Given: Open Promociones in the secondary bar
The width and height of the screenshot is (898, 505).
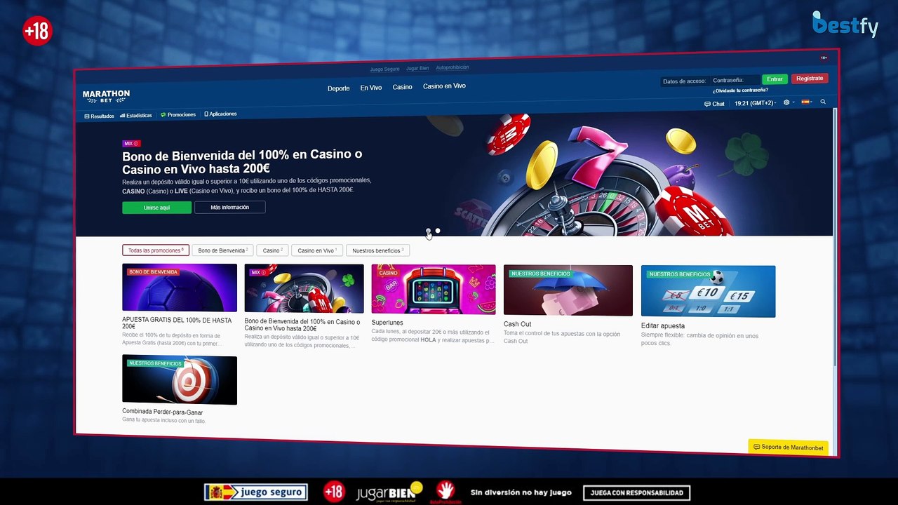Looking at the screenshot, I should tap(178, 114).
